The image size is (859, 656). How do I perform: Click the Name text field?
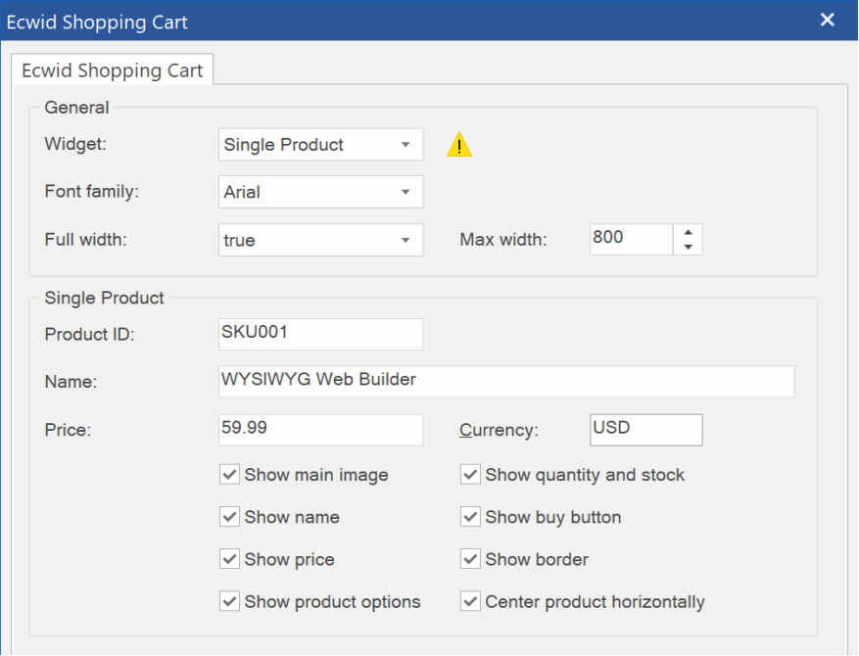505,381
